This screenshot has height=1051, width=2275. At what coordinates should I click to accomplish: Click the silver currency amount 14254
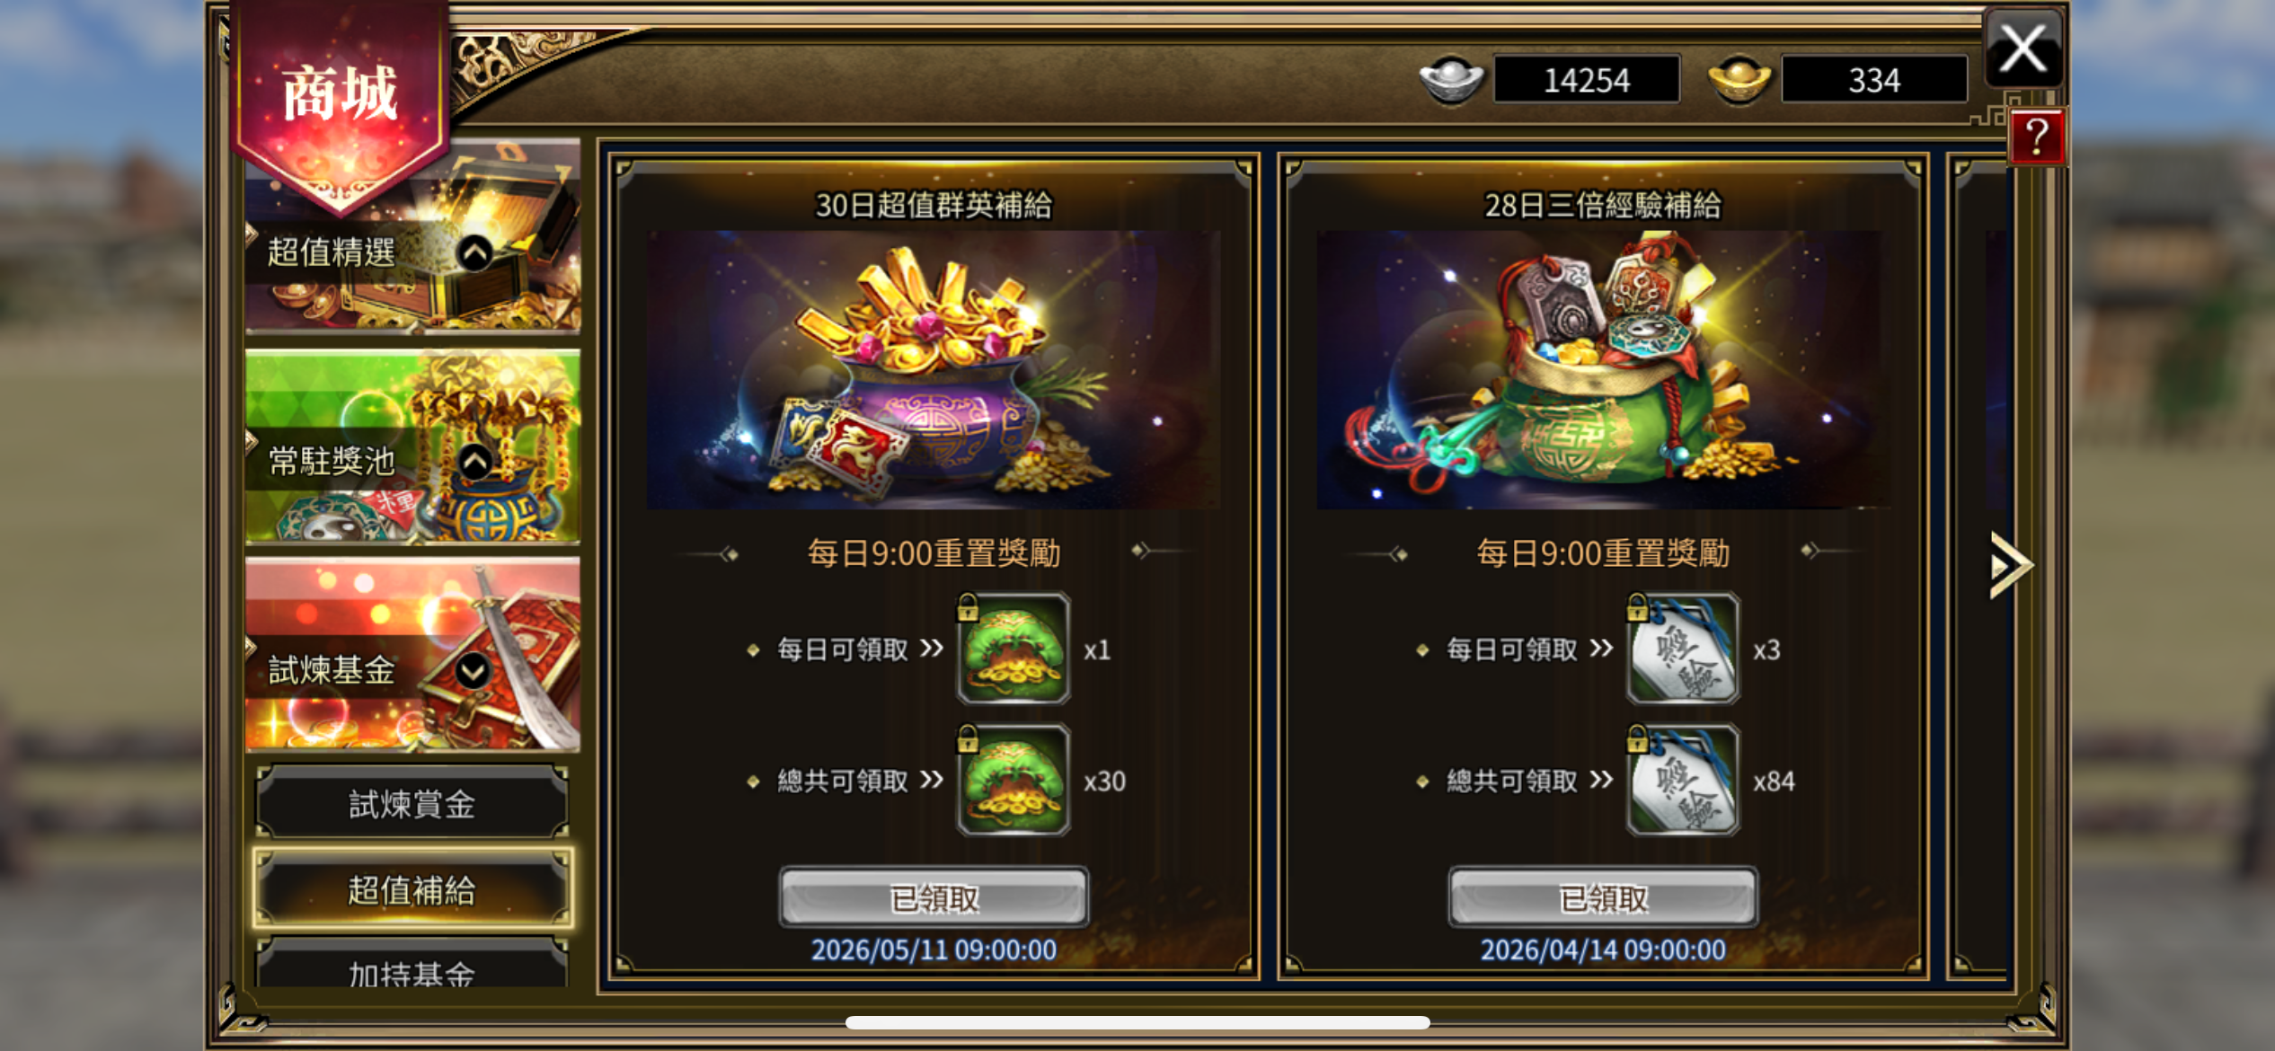click(1587, 80)
